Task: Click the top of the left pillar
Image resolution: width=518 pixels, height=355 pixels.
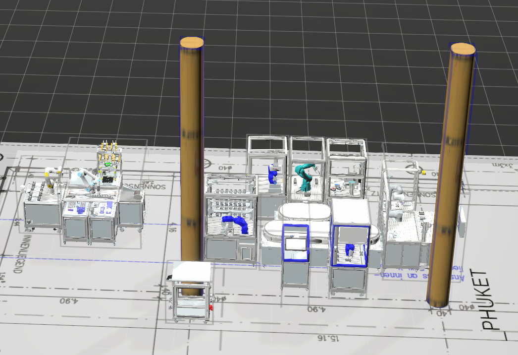Action: pos(192,43)
